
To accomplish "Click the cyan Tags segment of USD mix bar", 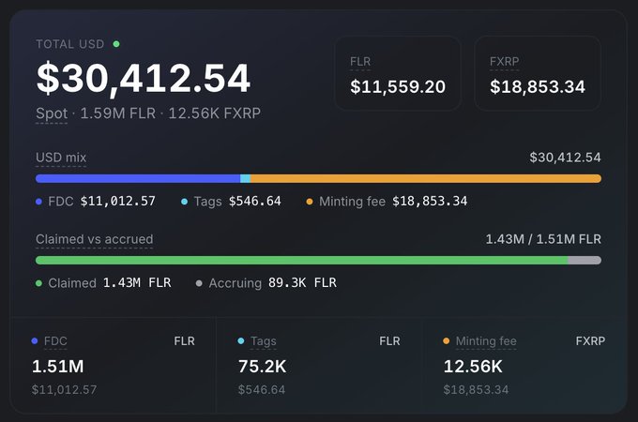I will pyautogui.click(x=246, y=178).
